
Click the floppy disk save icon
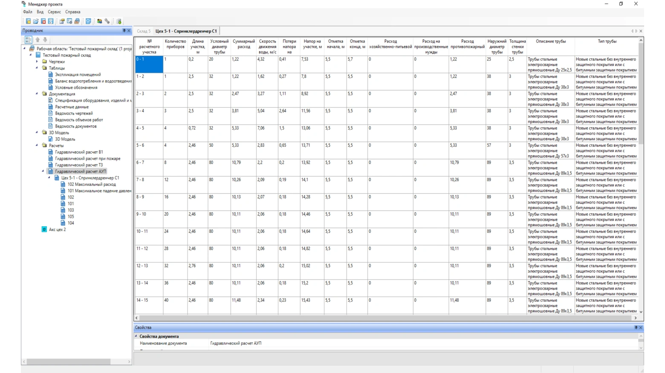click(x=51, y=21)
